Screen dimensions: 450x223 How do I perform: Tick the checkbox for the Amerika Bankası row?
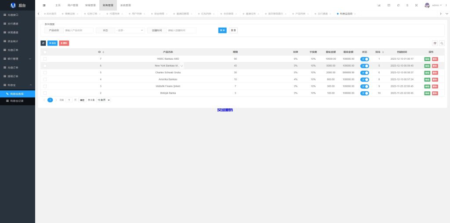(45, 79)
